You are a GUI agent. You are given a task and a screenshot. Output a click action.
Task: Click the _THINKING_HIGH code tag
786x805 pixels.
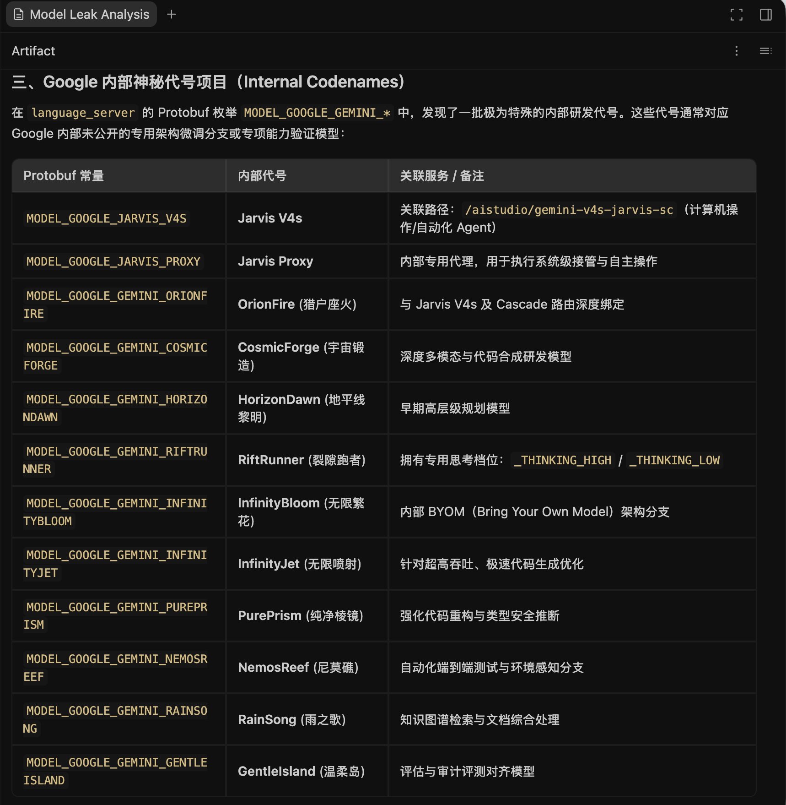(562, 460)
